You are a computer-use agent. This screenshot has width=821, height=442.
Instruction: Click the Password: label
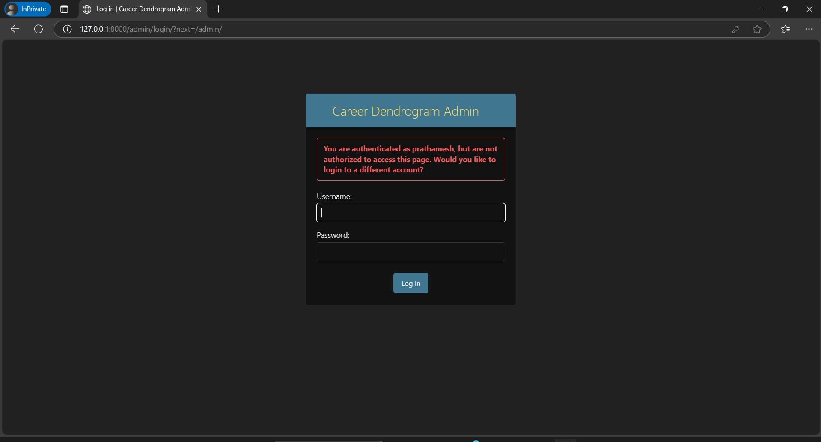(x=333, y=235)
